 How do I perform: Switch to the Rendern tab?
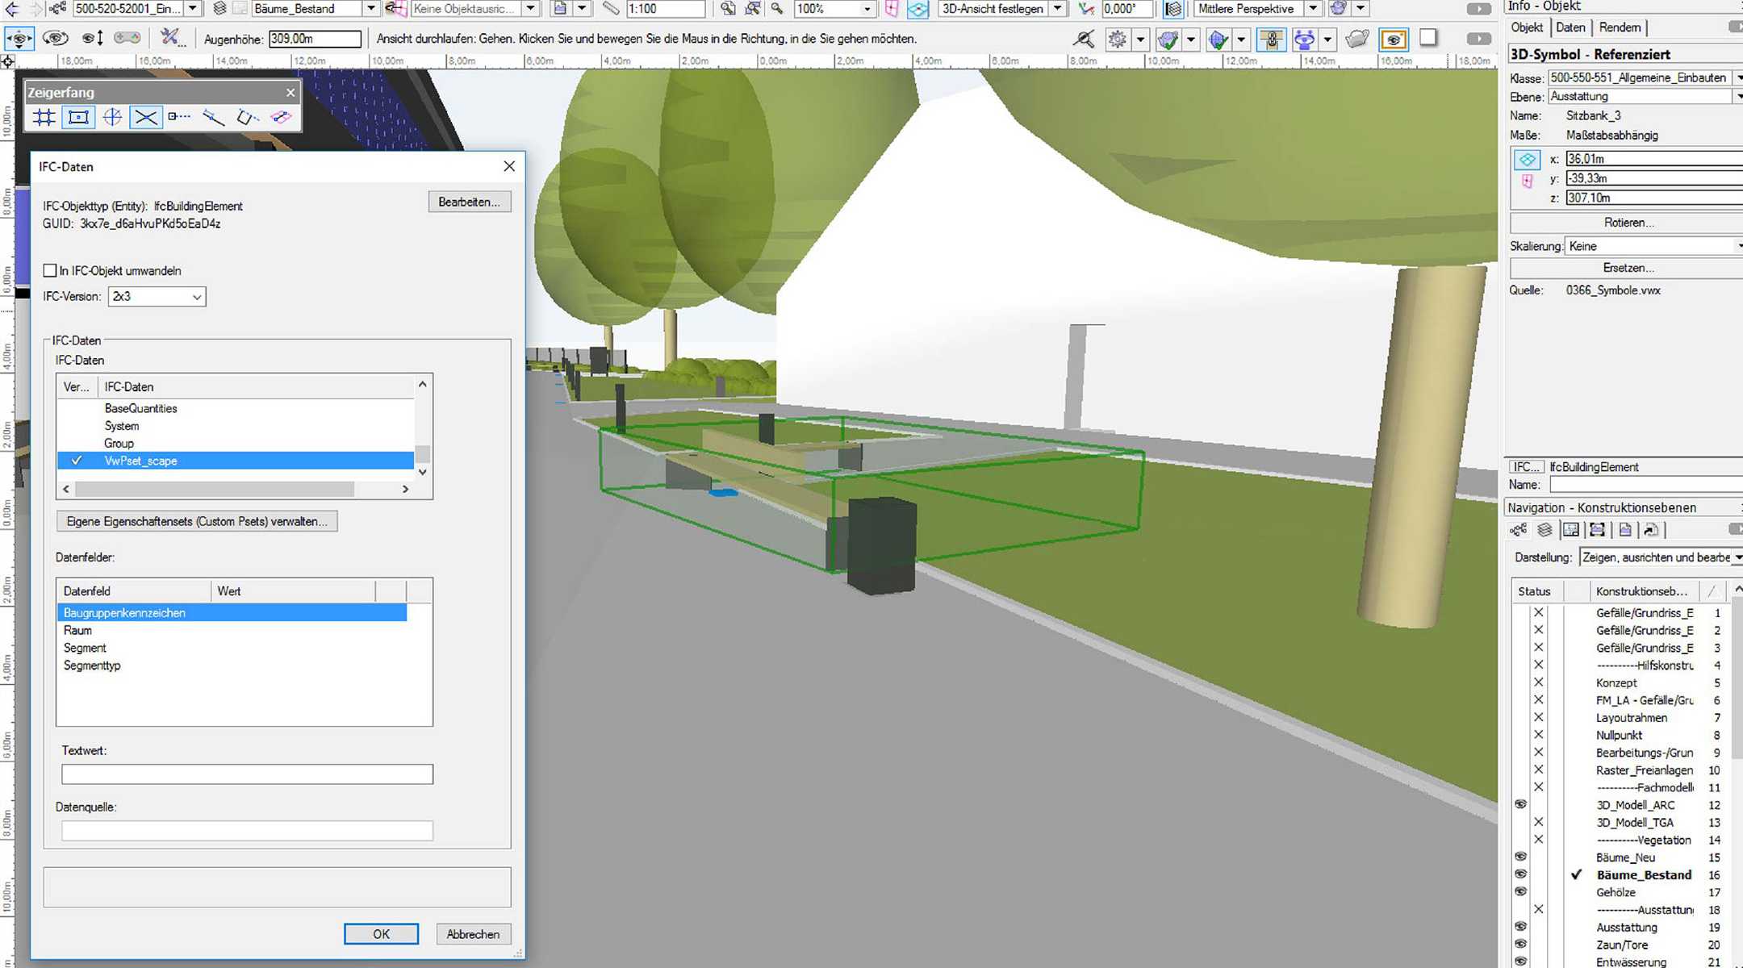1620,27
